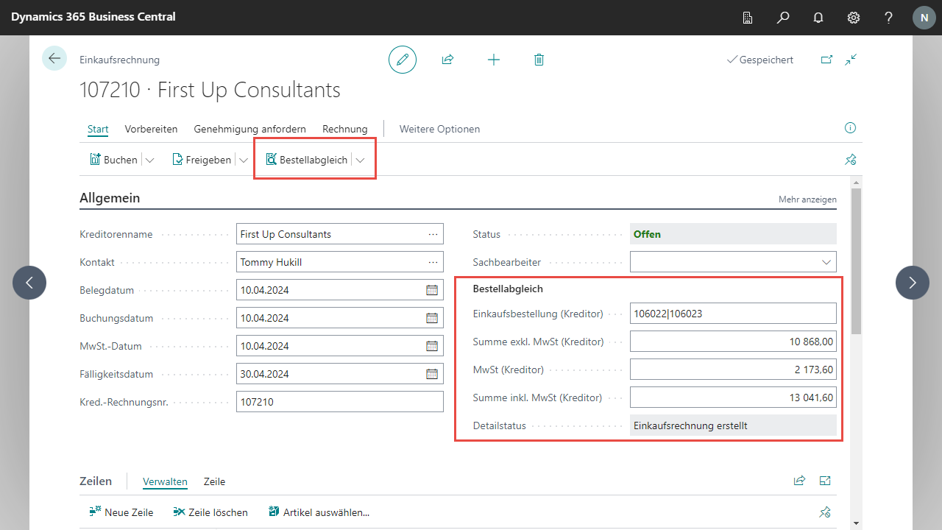Click the Gespeichert saved indicator

pyautogui.click(x=759, y=60)
